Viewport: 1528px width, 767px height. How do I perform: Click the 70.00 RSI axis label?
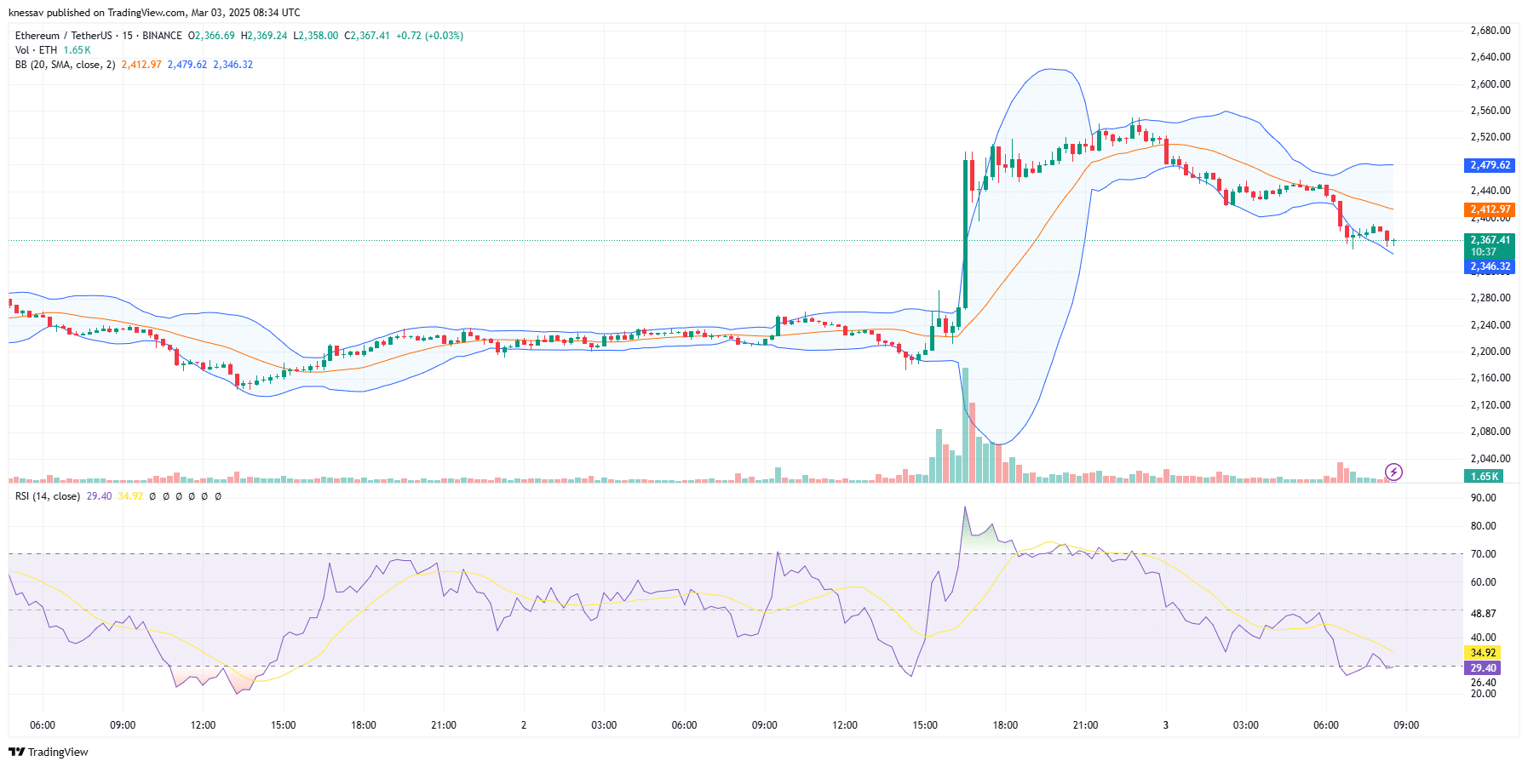click(x=1484, y=554)
